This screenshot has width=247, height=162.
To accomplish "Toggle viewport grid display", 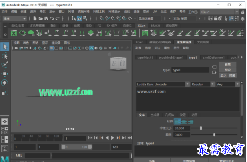I will (x=52, y=48).
